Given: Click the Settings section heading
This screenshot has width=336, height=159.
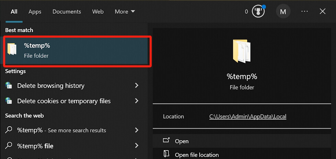Looking at the screenshot, I should tap(15, 71).
